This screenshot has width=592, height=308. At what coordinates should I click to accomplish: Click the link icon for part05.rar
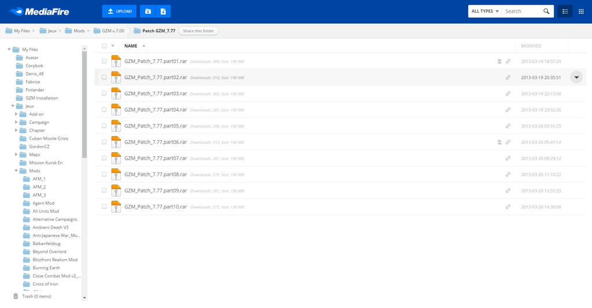508,126
